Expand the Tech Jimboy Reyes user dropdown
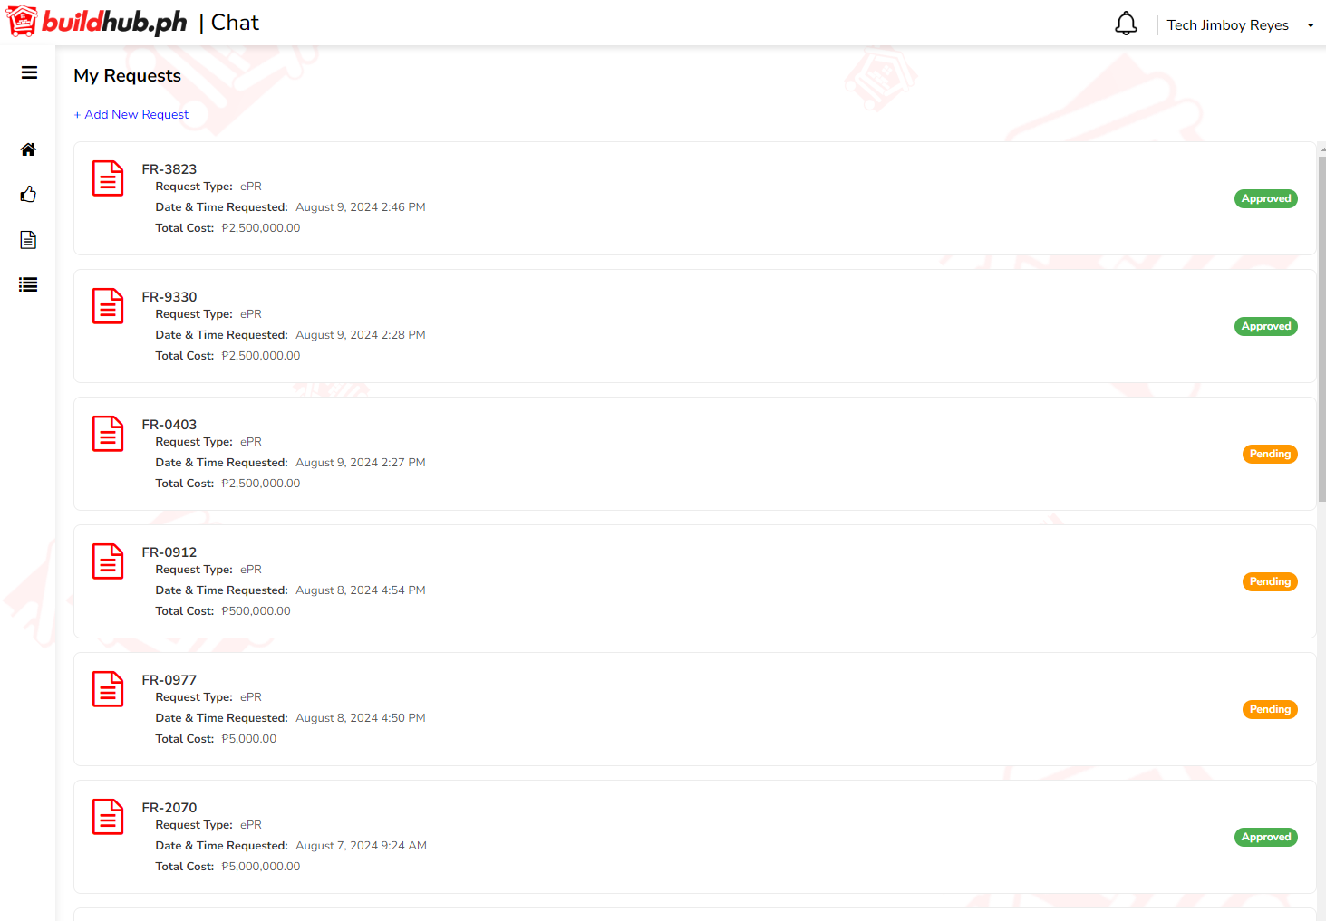Screen dimensions: 1326x921 click(1239, 25)
